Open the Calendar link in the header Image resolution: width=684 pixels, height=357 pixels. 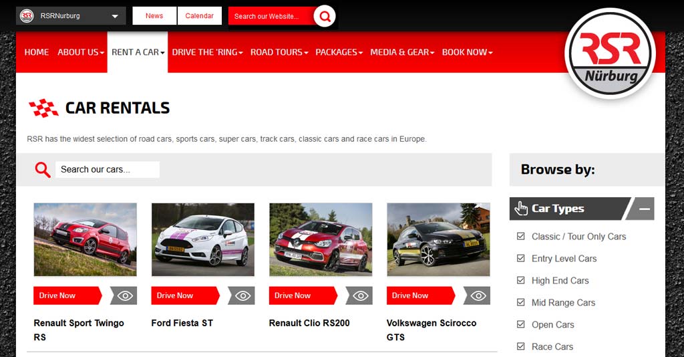(x=199, y=16)
